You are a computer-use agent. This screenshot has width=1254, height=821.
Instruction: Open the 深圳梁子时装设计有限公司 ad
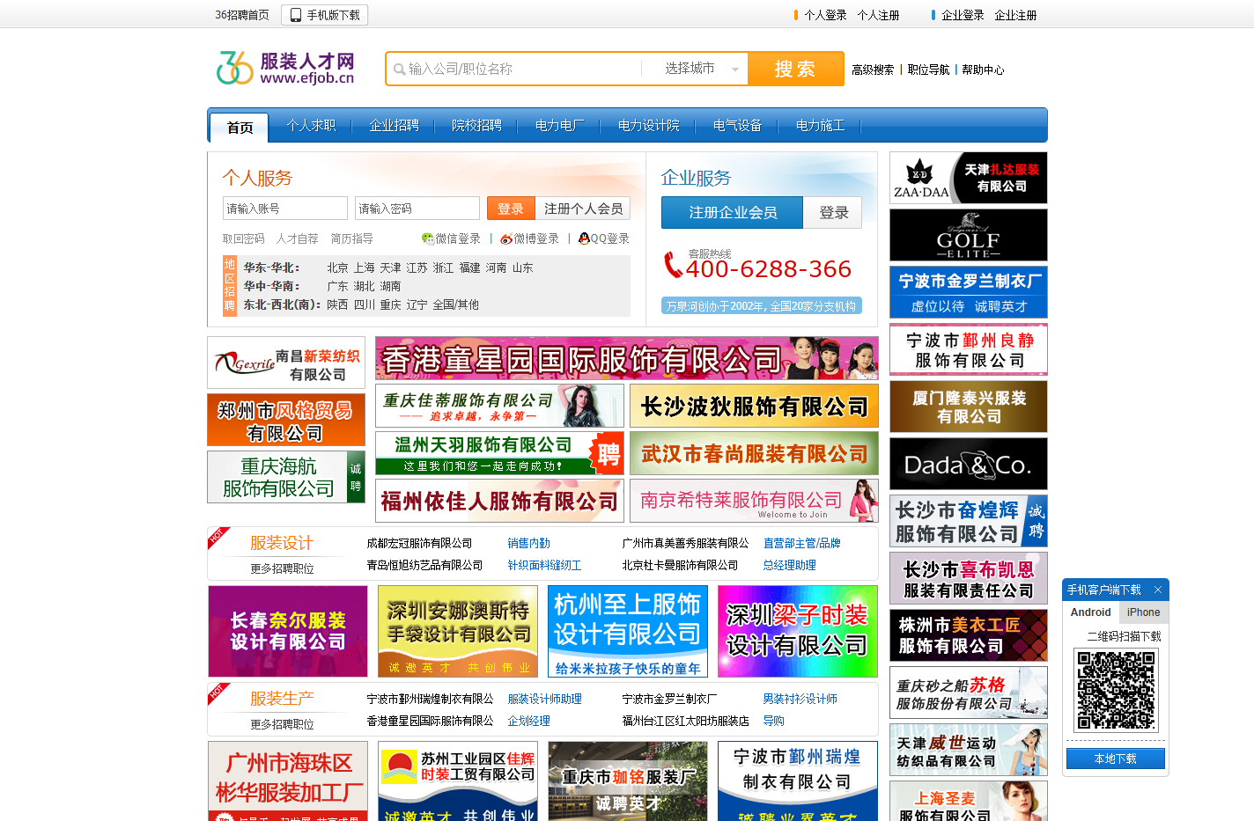click(x=798, y=631)
